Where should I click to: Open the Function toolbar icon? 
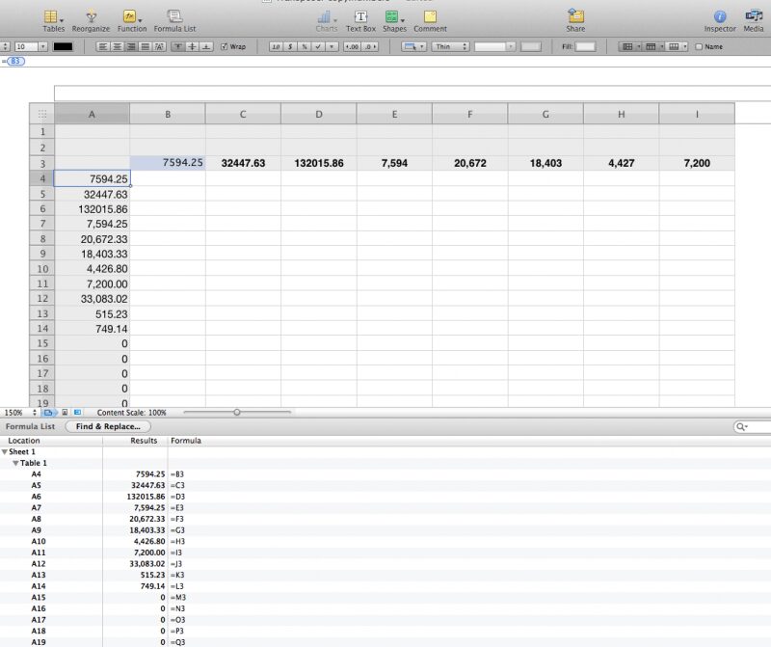(131, 17)
